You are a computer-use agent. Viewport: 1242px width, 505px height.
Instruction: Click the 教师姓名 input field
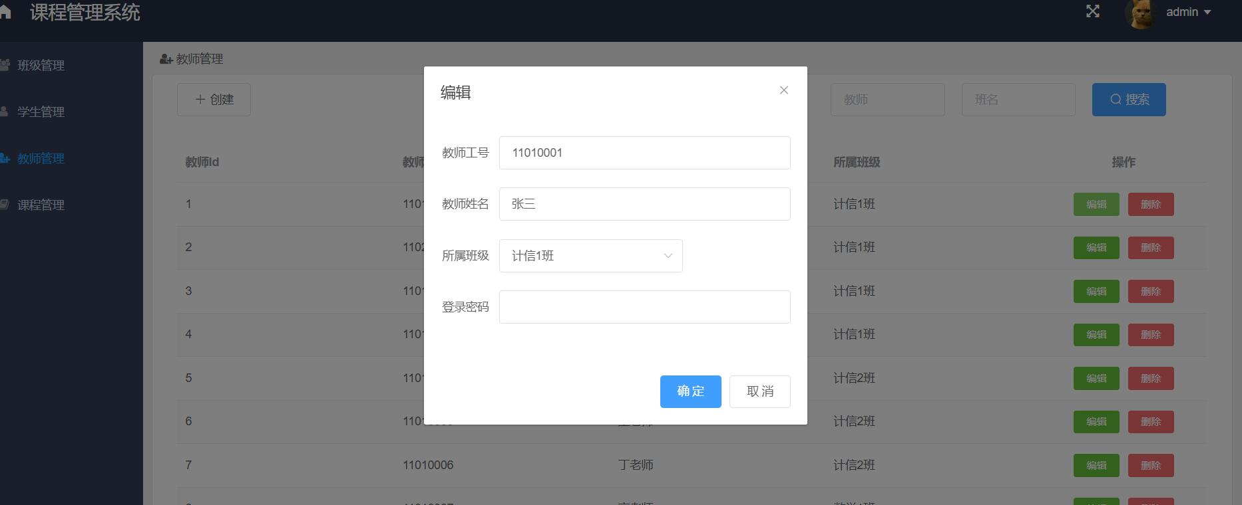click(x=645, y=204)
